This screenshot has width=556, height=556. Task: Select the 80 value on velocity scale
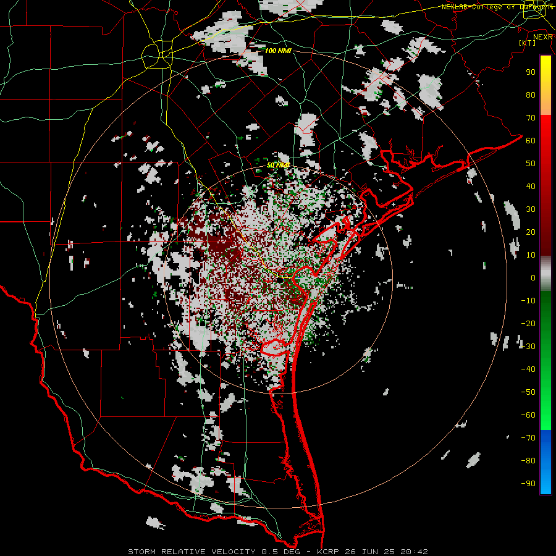click(x=531, y=95)
